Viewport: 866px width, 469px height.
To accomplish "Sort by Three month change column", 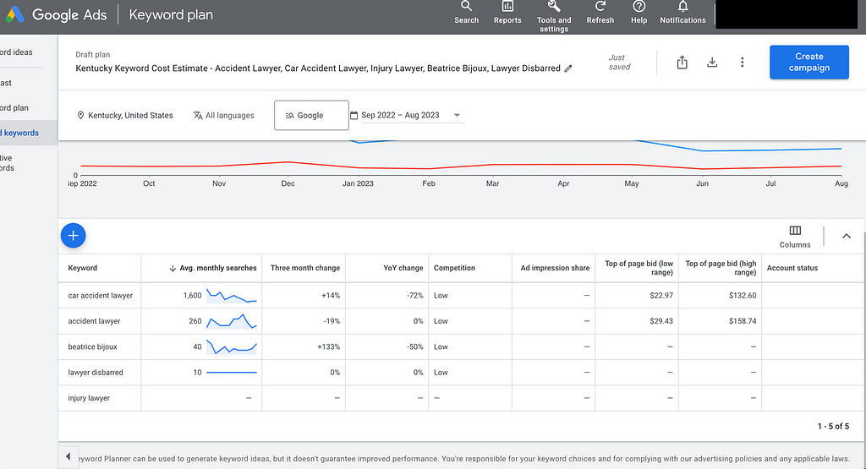I will click(304, 268).
